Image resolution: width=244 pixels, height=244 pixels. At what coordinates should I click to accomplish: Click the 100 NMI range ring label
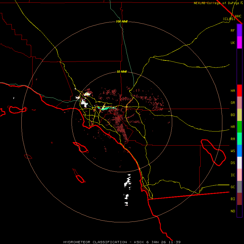click(x=122, y=21)
